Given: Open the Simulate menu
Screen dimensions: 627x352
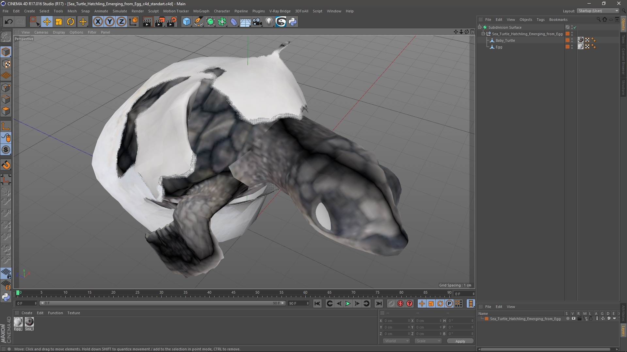Looking at the screenshot, I should [x=120, y=11].
